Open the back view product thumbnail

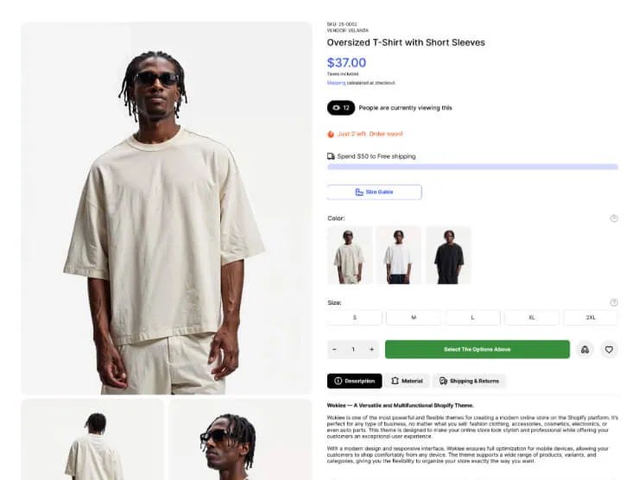pyautogui.click(x=92, y=439)
